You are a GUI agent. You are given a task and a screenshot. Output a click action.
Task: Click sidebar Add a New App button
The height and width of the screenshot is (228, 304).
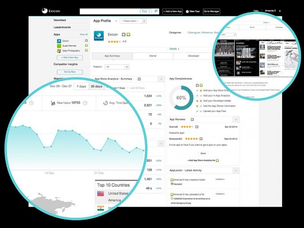pos(70,58)
